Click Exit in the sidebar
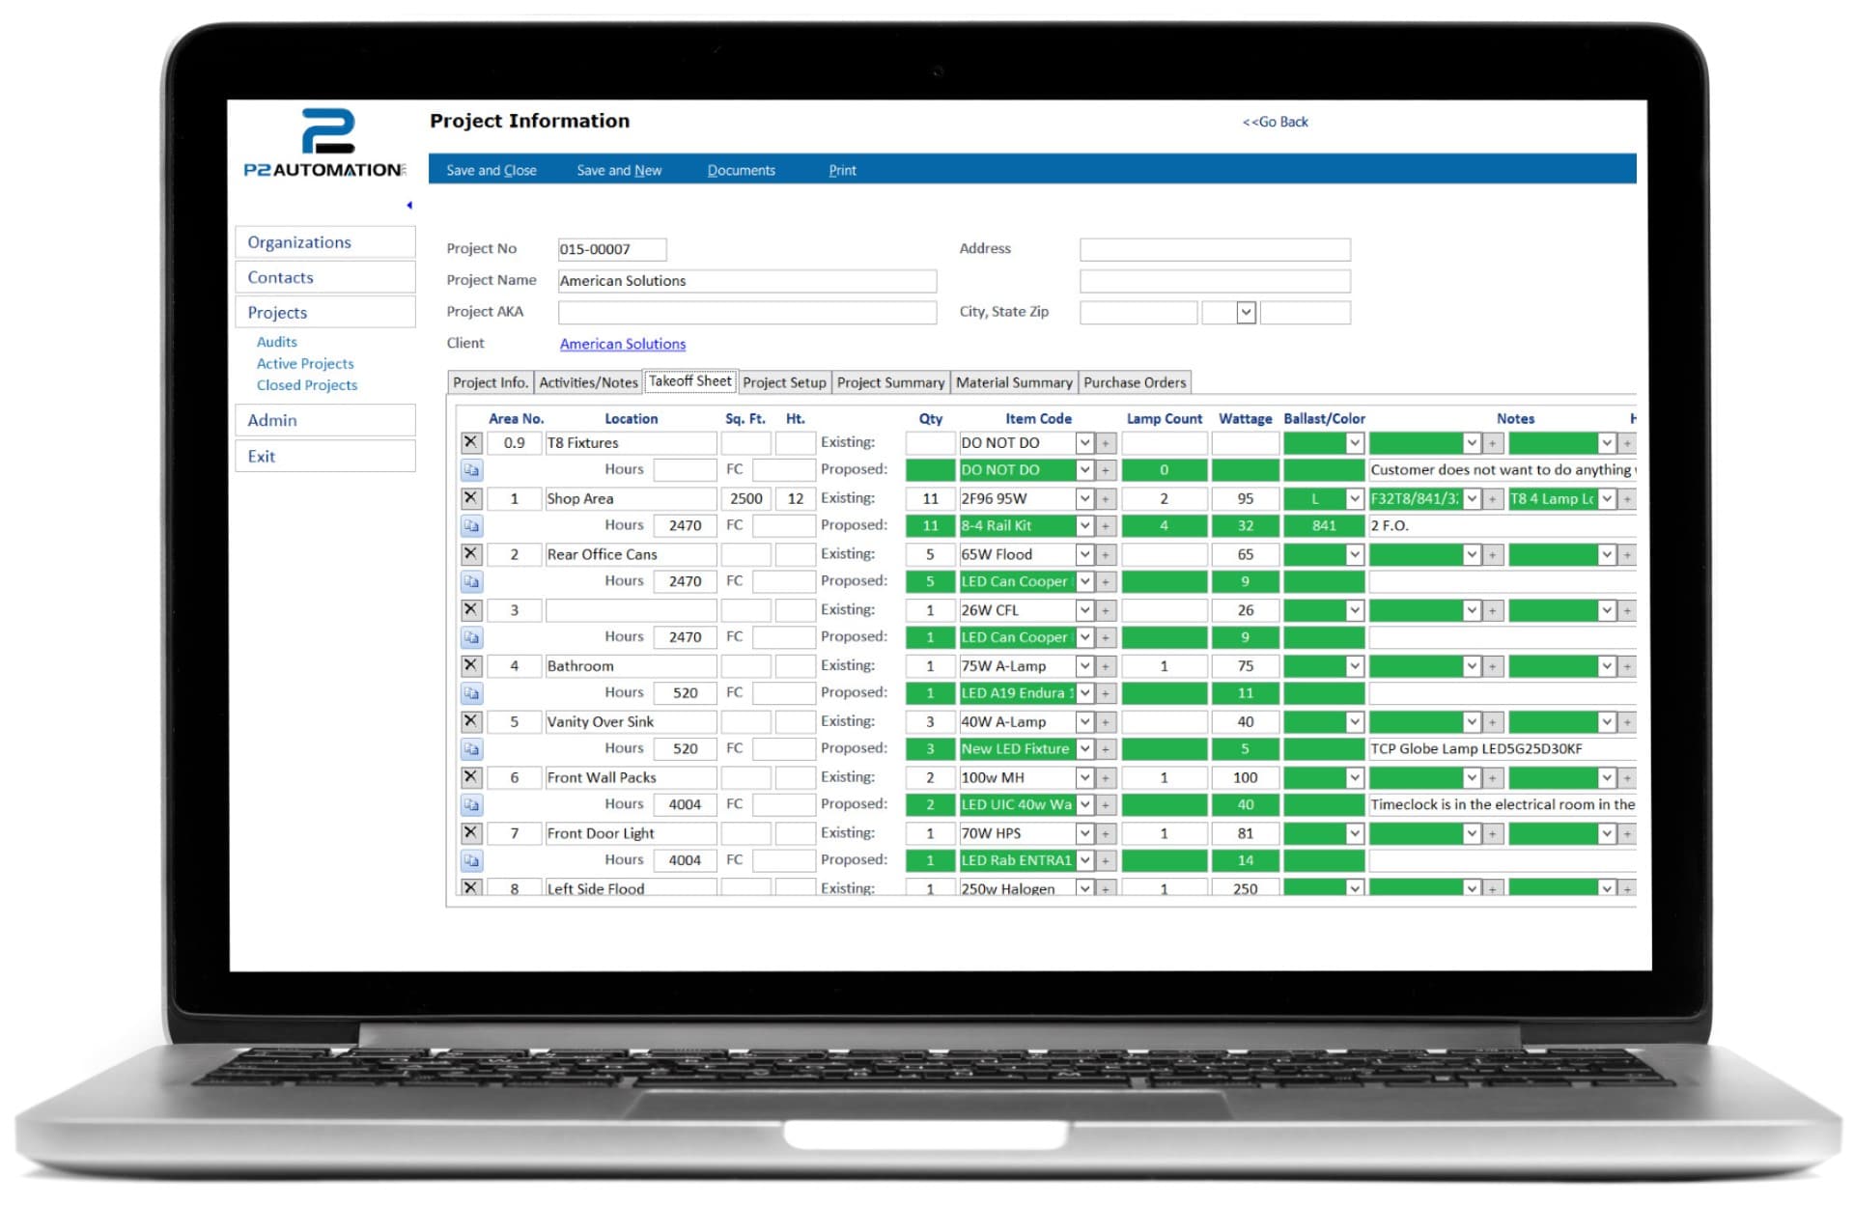This screenshot has height=1206, width=1854. [x=325, y=456]
